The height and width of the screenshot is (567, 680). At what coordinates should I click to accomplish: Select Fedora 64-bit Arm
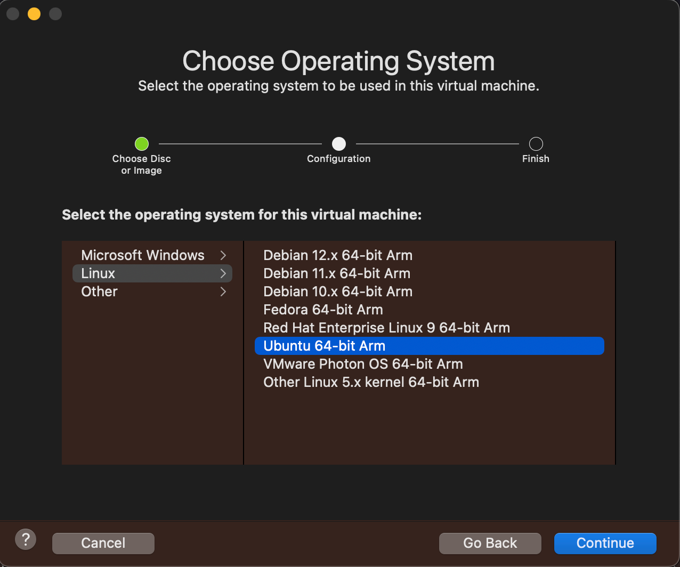pos(430,310)
